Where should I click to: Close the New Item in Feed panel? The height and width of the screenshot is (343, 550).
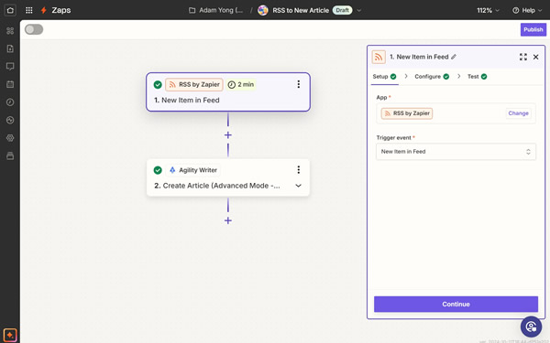535,57
